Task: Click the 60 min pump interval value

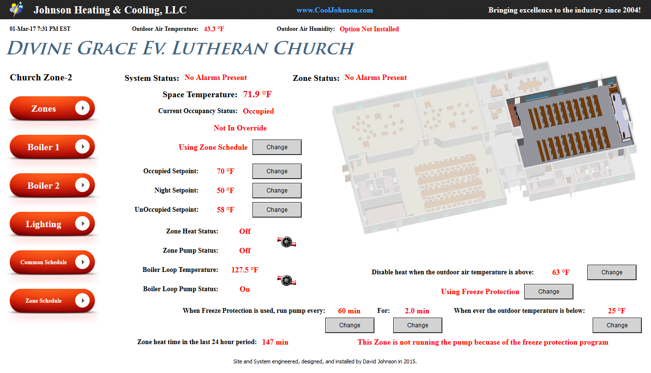Action: 349,311
